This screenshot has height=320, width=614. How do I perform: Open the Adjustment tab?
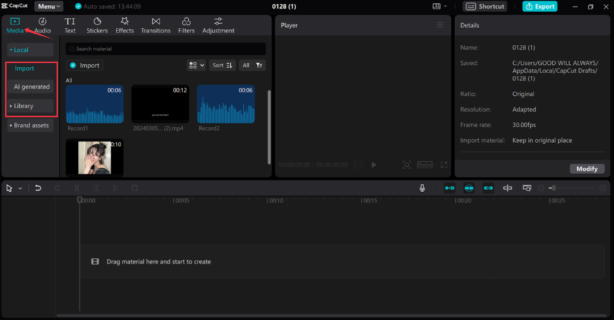tap(218, 26)
